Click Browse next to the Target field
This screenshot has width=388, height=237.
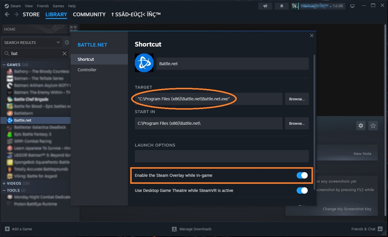[x=297, y=99]
